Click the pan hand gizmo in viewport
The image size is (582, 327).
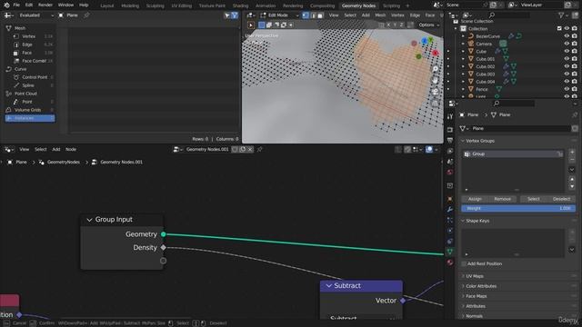tap(435, 80)
